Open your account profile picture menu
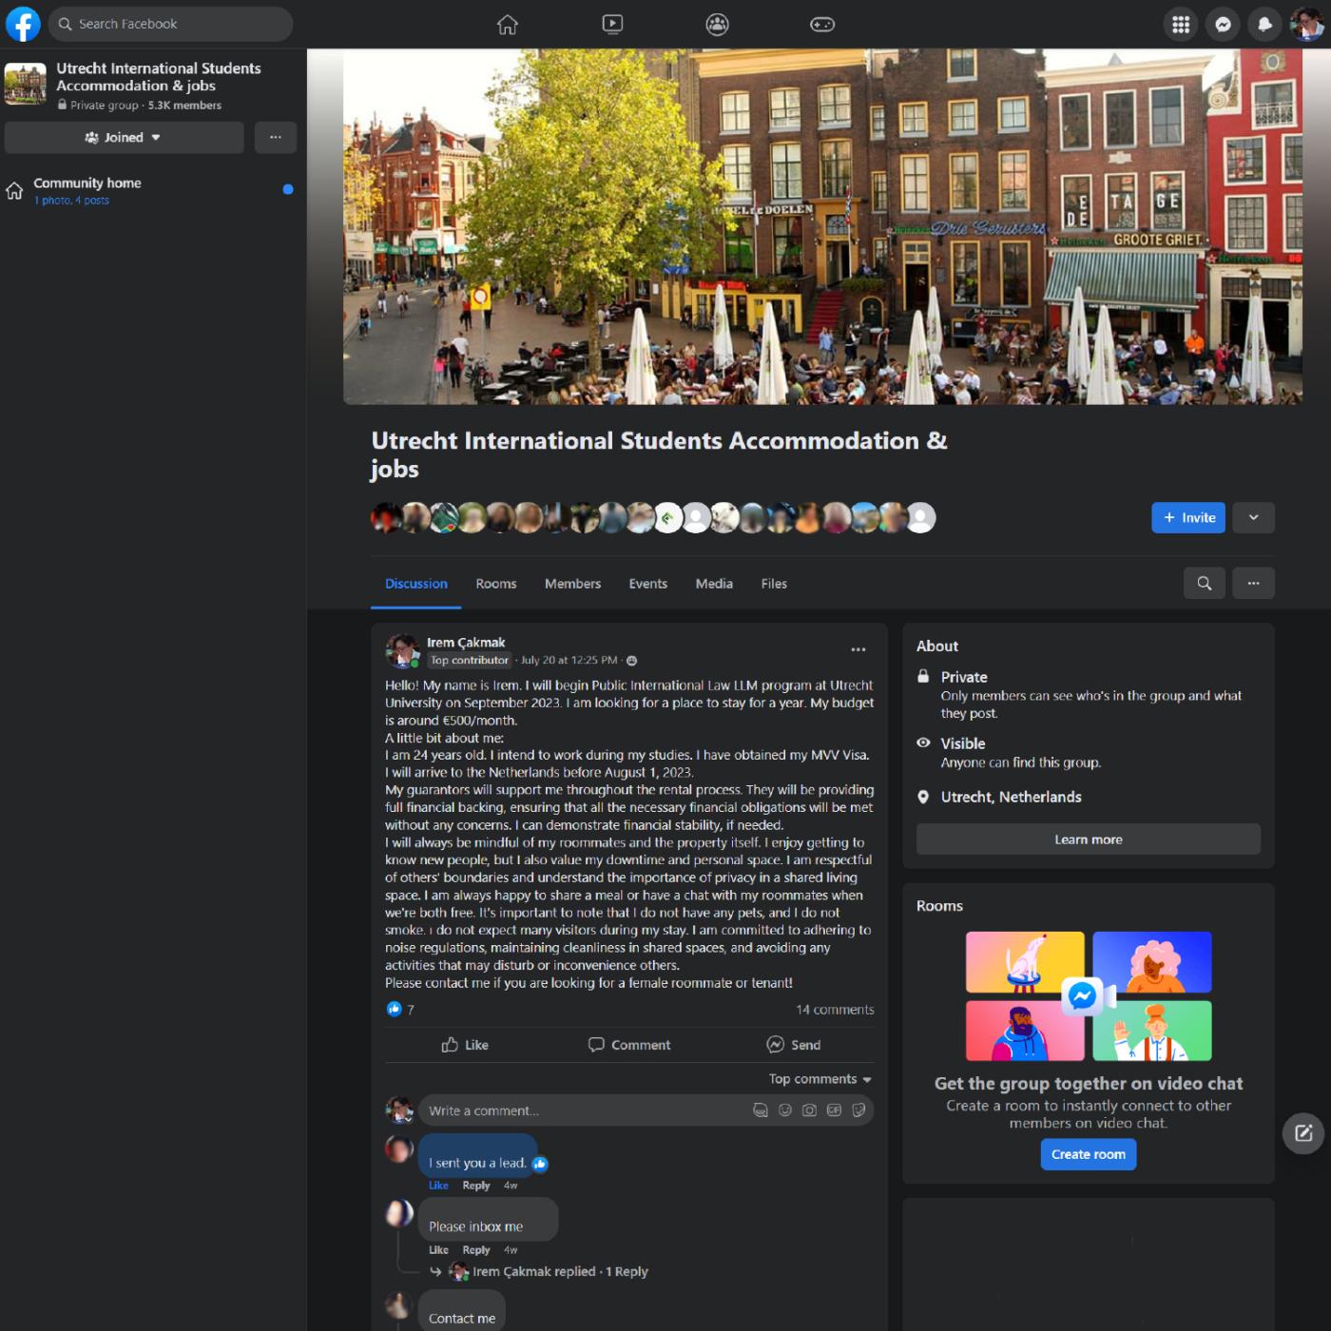 1307,25
